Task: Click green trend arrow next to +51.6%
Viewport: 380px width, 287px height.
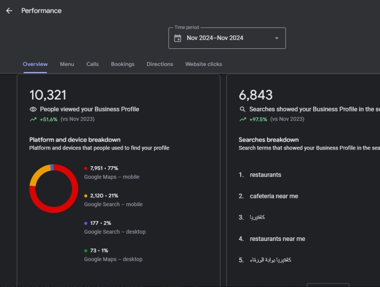Action: pos(33,119)
